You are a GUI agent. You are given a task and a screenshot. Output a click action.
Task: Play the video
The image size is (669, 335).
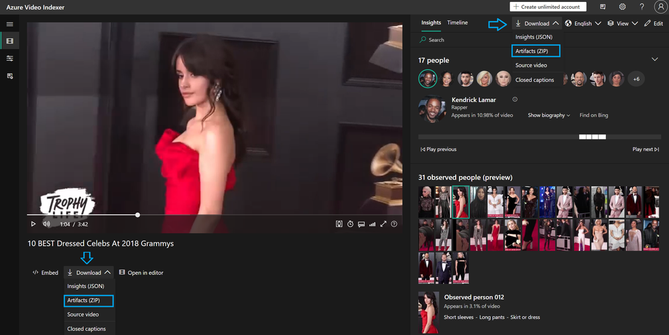click(34, 224)
